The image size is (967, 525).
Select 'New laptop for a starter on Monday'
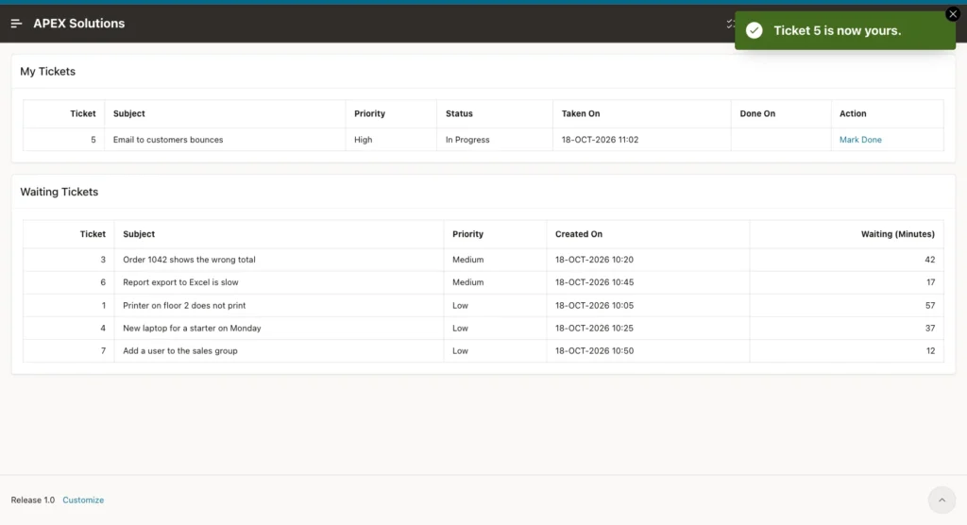pos(192,329)
